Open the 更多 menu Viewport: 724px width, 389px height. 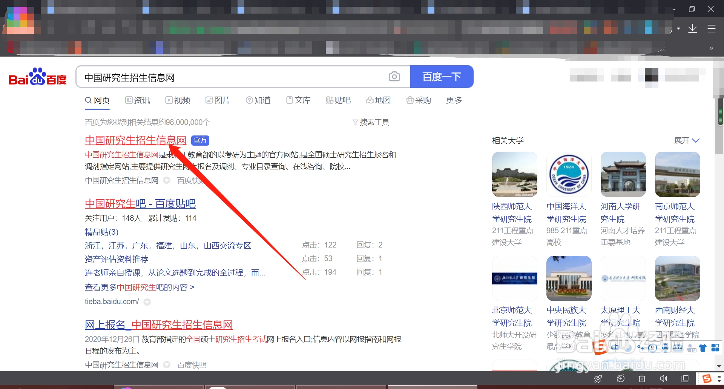pyautogui.click(x=454, y=100)
